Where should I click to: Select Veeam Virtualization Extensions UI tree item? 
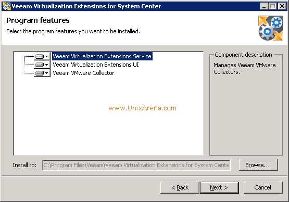(96, 65)
